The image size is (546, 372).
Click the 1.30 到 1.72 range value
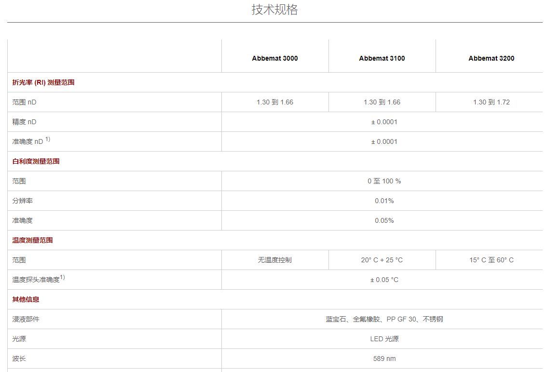tap(491, 102)
